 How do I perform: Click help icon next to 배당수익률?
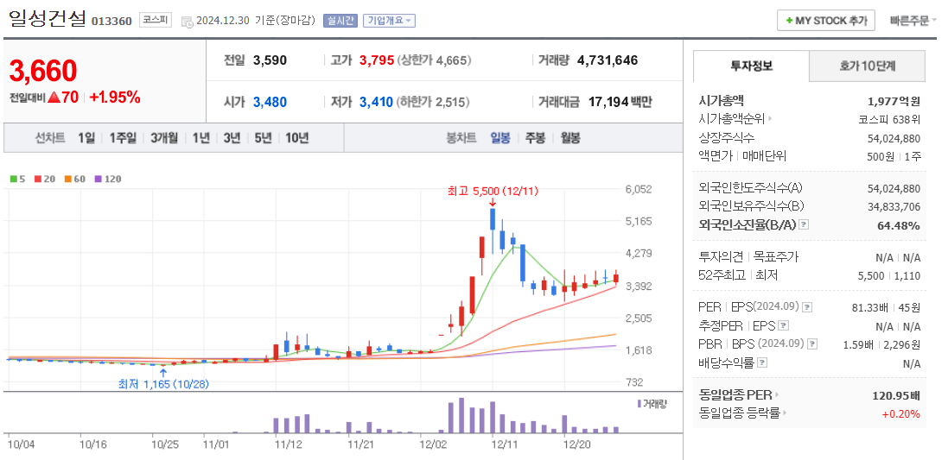pyautogui.click(x=762, y=362)
